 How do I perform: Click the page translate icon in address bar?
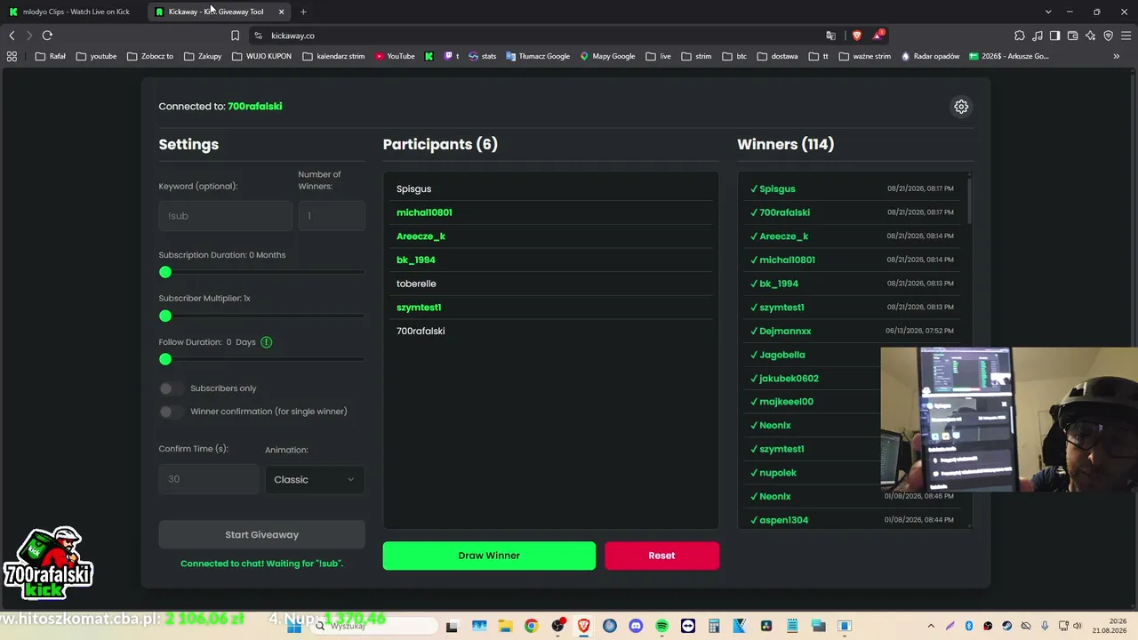(x=830, y=36)
